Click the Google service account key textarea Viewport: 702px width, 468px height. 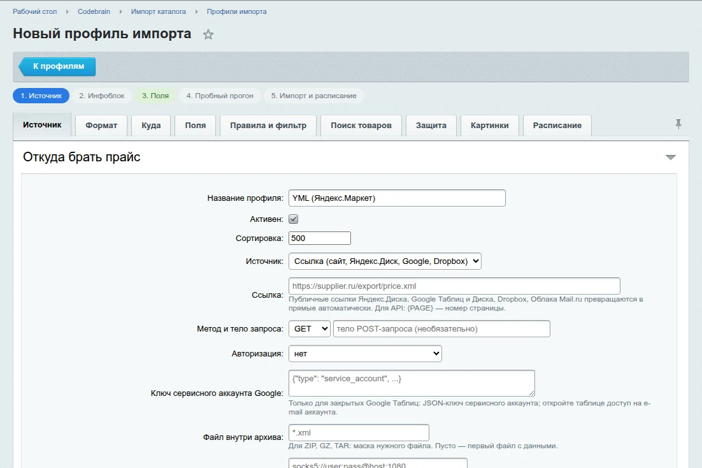tap(412, 383)
